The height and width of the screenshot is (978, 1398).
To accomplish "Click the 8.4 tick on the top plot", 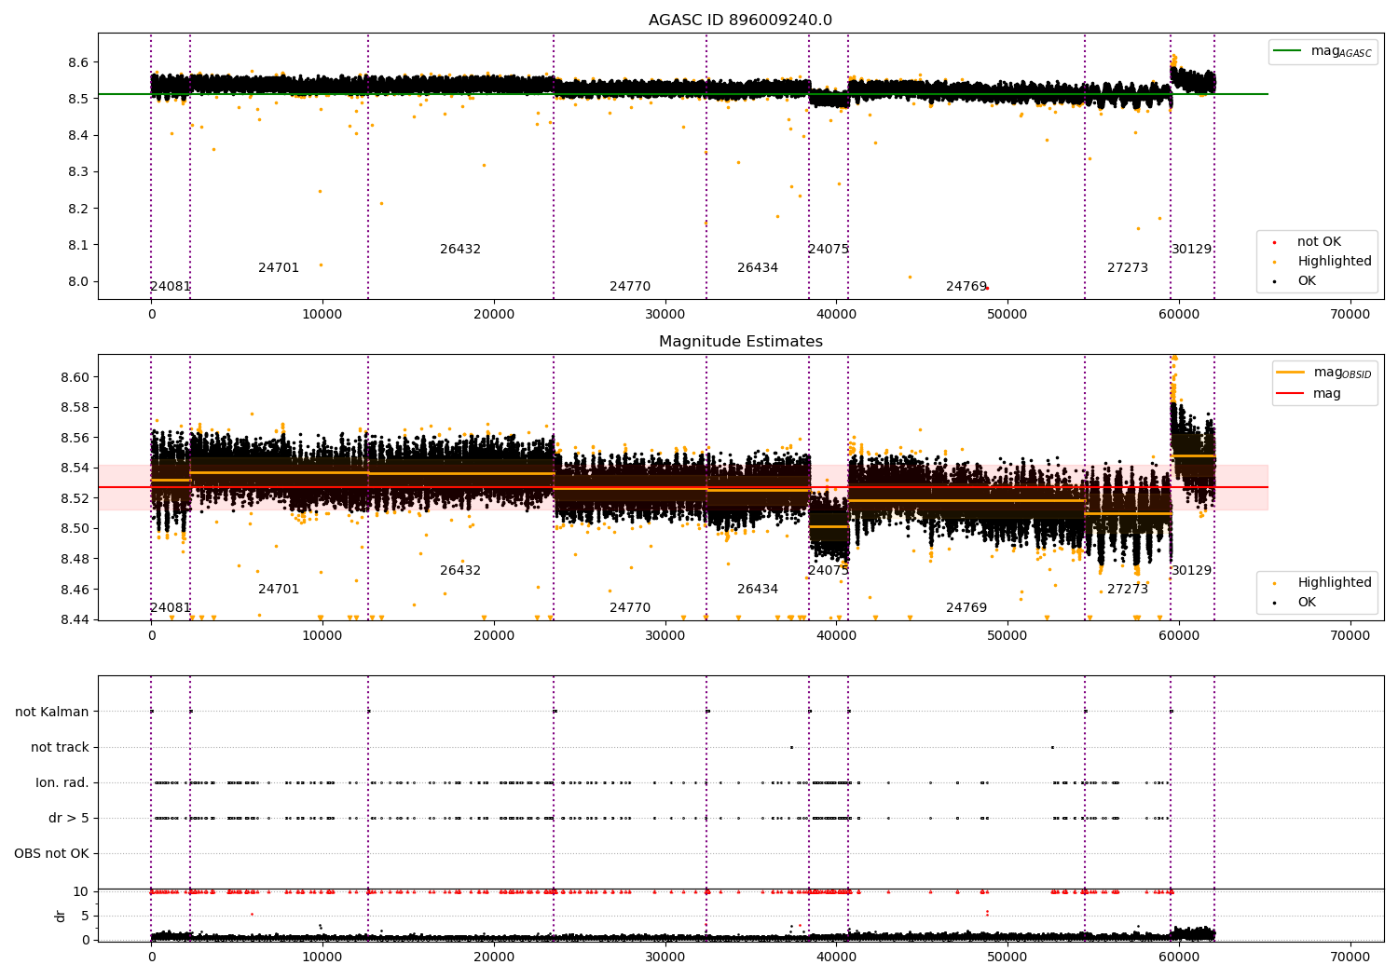I will pos(78,136).
